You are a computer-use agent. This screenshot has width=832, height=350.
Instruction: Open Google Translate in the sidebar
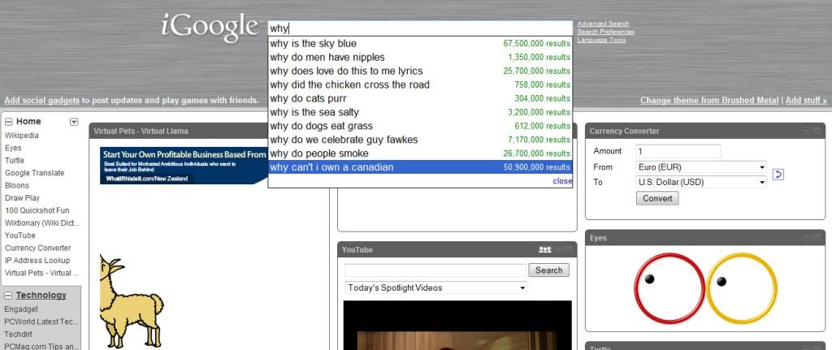tap(34, 173)
